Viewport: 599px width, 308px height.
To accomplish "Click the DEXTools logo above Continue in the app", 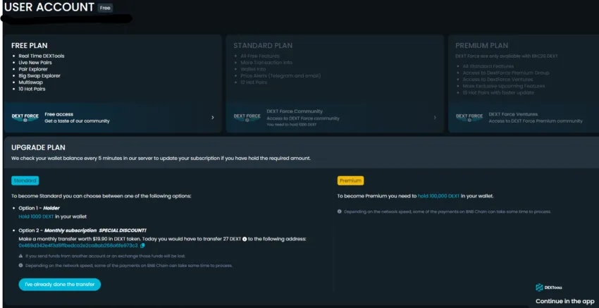I will point(548,288).
